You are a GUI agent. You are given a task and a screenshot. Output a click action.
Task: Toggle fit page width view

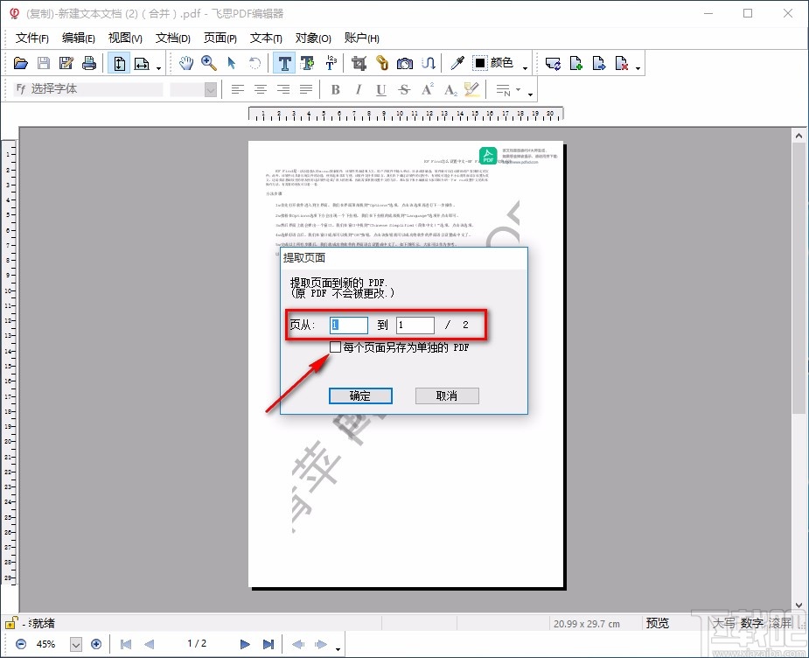pyautogui.click(x=142, y=64)
